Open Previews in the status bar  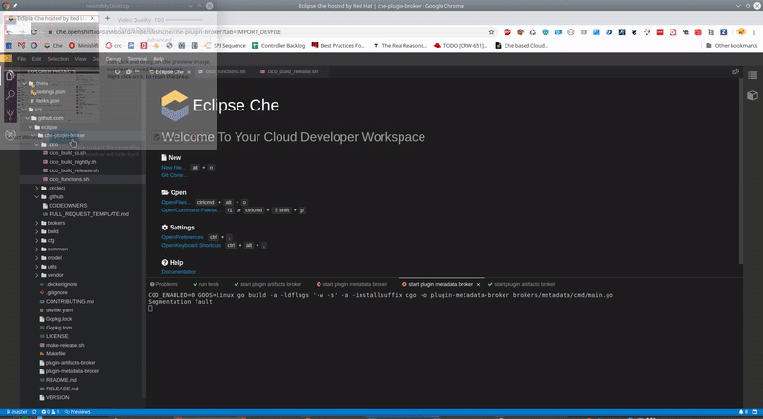[x=77, y=412]
